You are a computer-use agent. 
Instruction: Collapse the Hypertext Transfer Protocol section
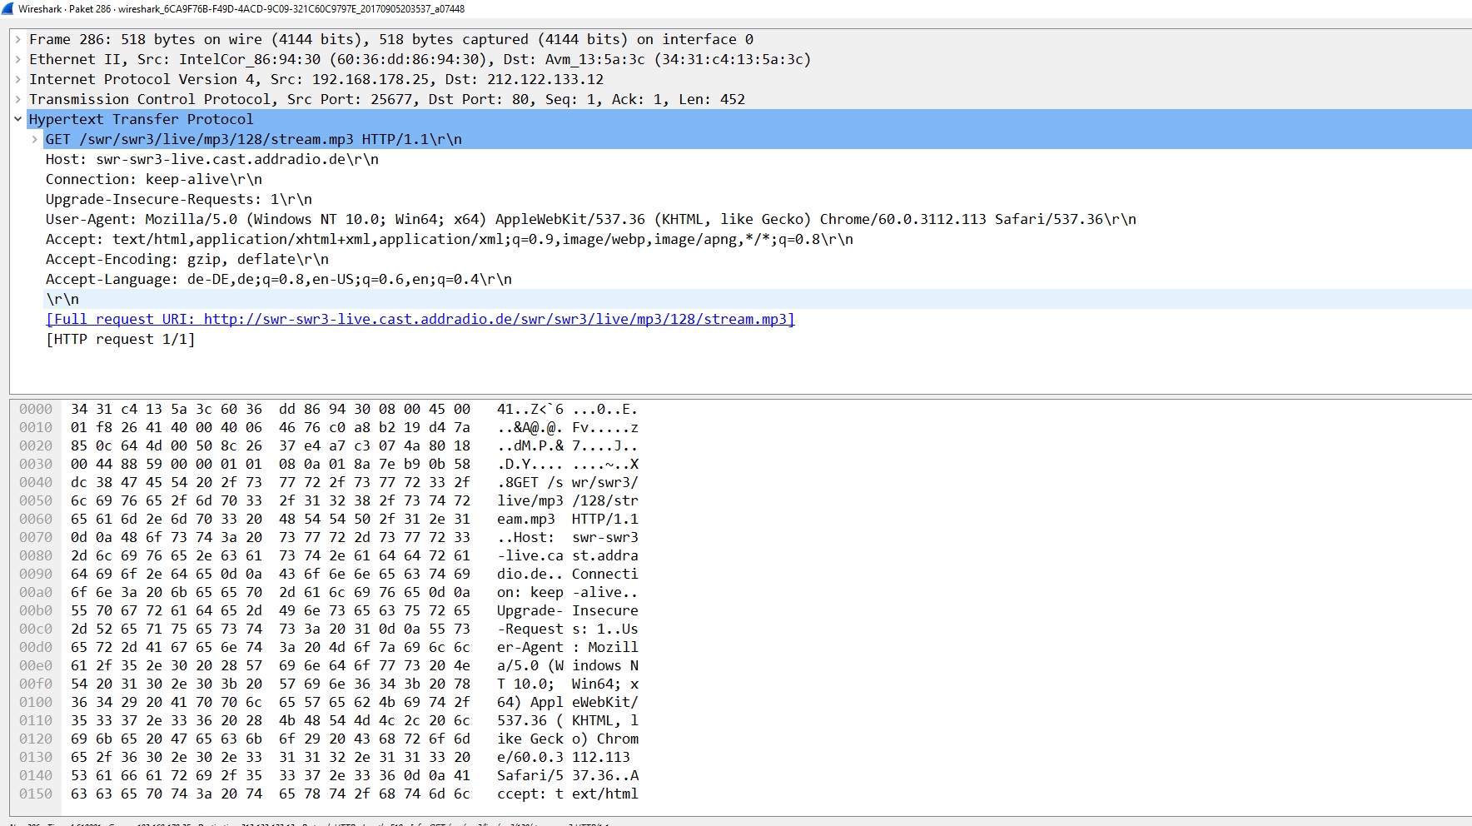pyautogui.click(x=17, y=119)
